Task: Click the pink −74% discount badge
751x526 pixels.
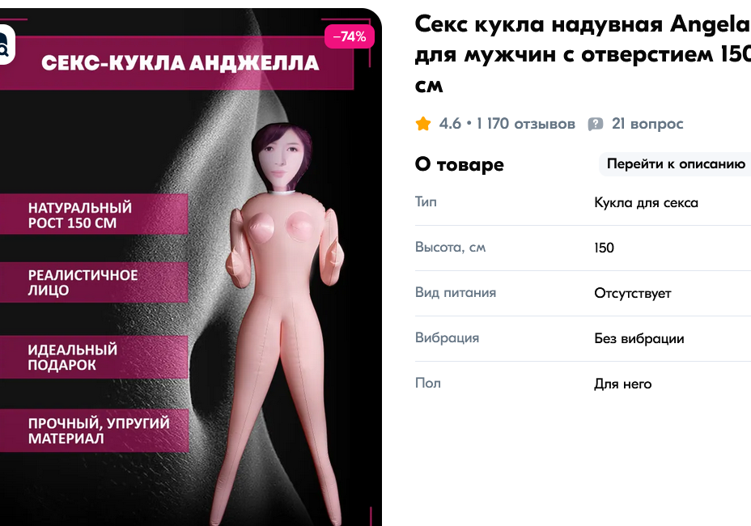Action: 349,36
